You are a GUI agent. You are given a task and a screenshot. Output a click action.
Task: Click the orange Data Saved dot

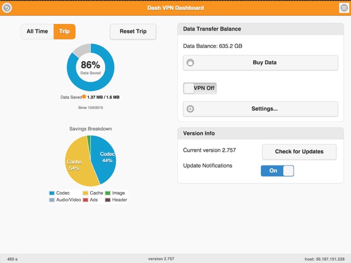[84, 97]
